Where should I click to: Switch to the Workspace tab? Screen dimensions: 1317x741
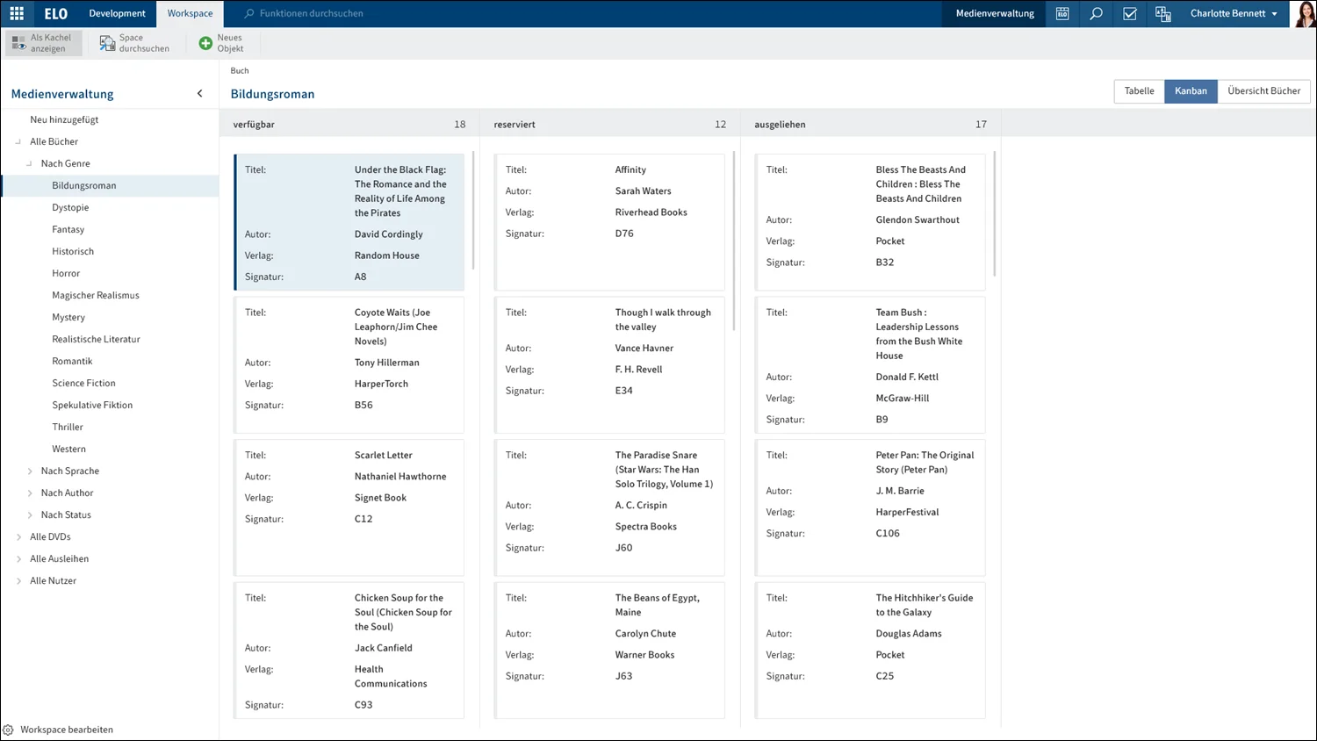point(190,13)
